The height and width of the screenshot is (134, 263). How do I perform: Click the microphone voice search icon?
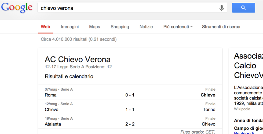(x=221, y=8)
